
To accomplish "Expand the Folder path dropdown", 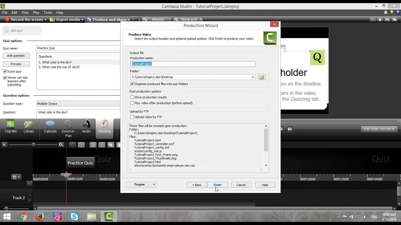I will pos(253,77).
